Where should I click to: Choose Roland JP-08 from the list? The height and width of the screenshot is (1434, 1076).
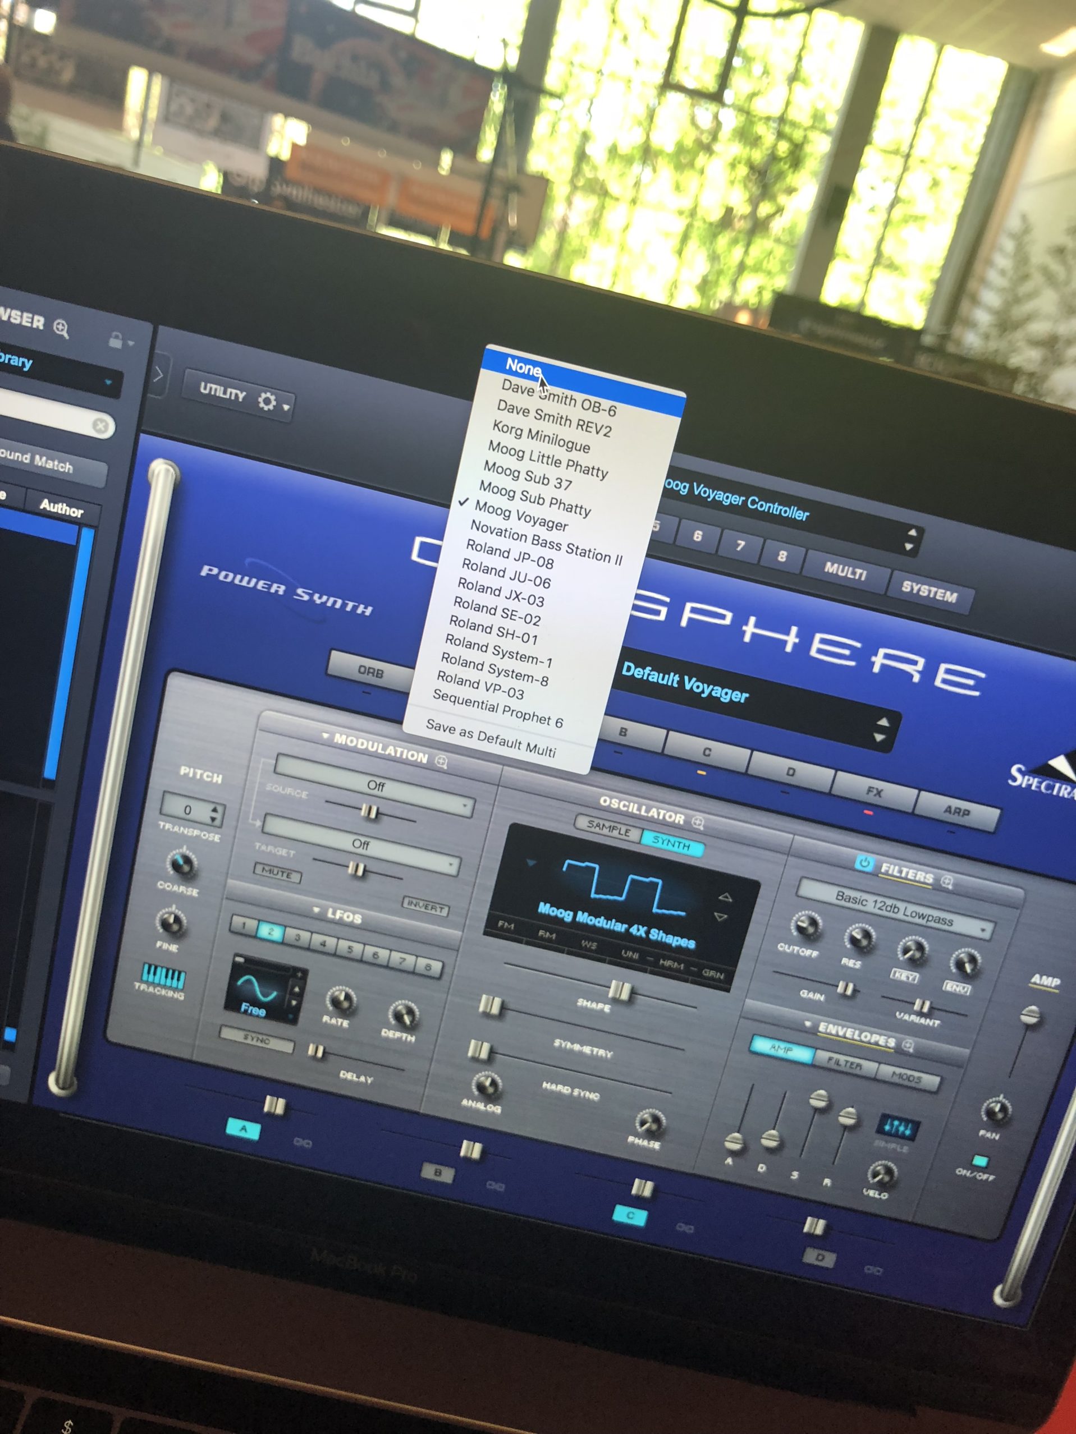click(509, 554)
